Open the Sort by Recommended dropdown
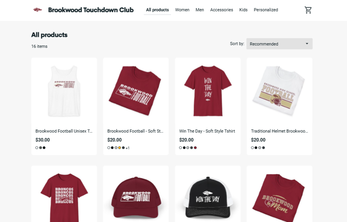This screenshot has width=347, height=222. 279,44
